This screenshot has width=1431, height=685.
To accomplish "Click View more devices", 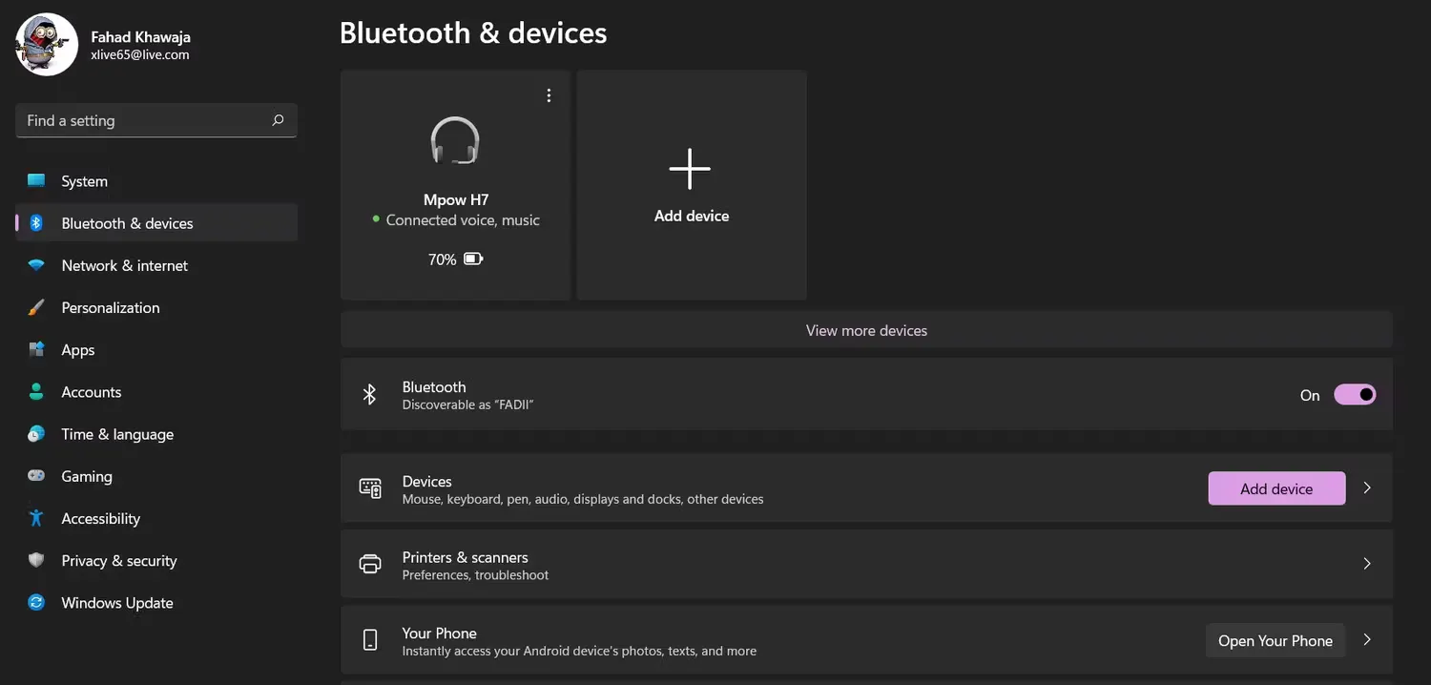I will pyautogui.click(x=866, y=330).
